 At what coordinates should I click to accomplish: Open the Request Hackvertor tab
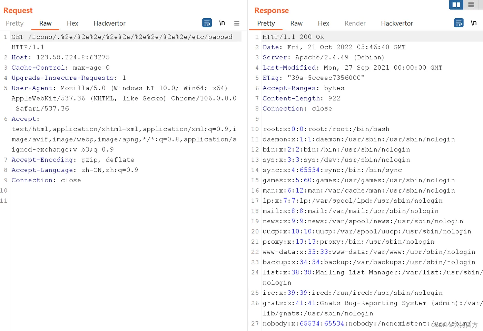(109, 23)
